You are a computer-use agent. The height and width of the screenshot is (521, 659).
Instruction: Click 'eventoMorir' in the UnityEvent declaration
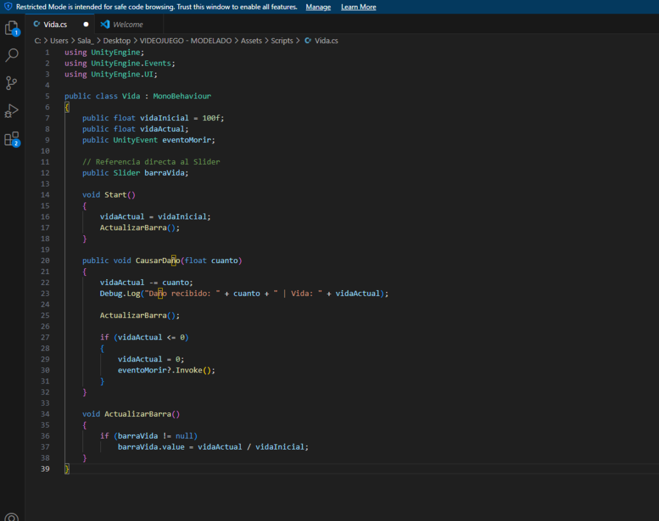point(187,140)
